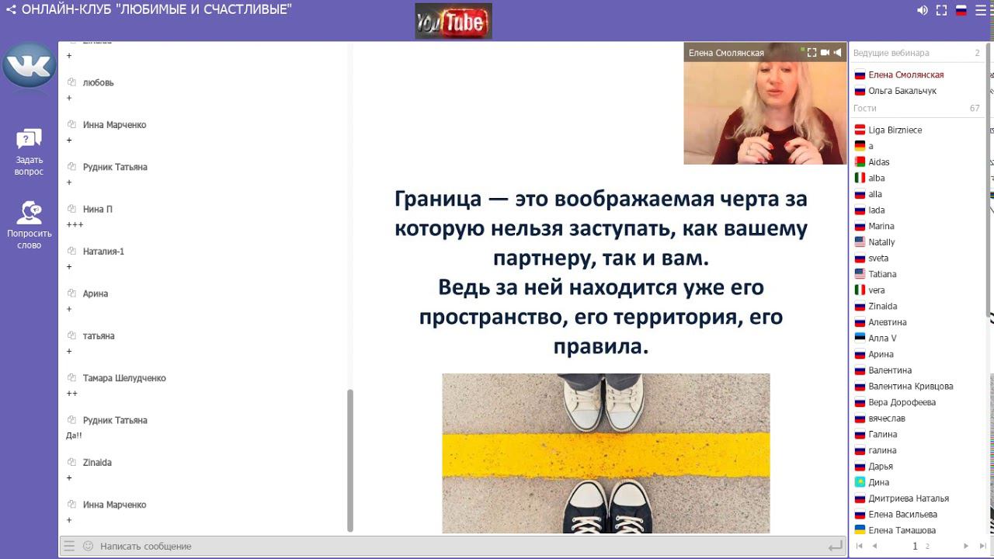
Task: Open the YouTube logo link
Action: (x=453, y=22)
